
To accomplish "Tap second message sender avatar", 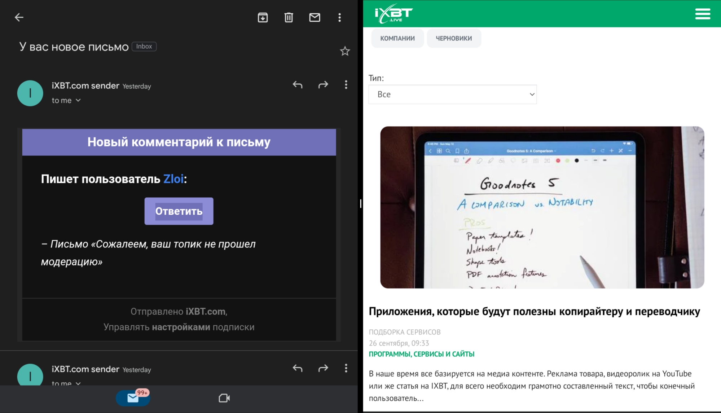I will (x=30, y=375).
